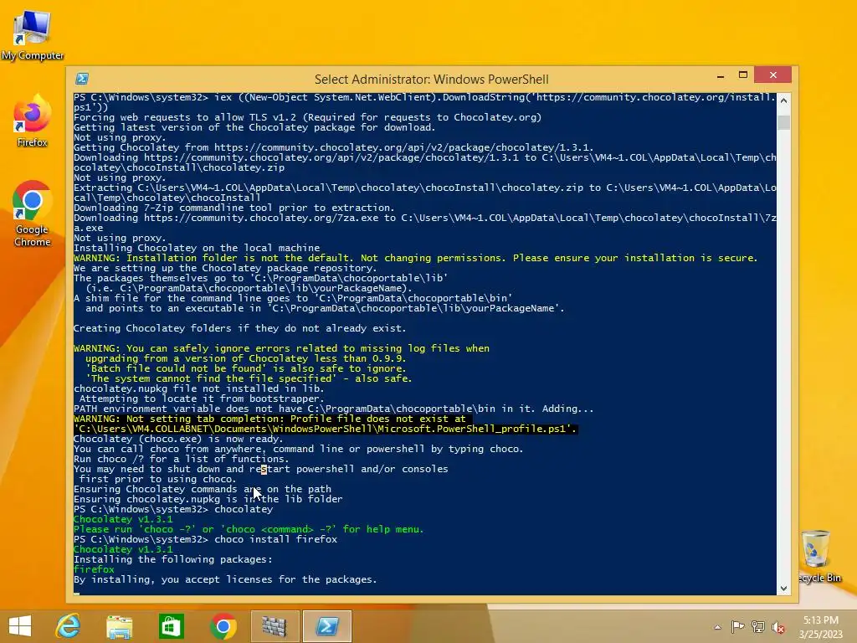
Task: Open the Action Center flag icon
Action: pos(737,626)
